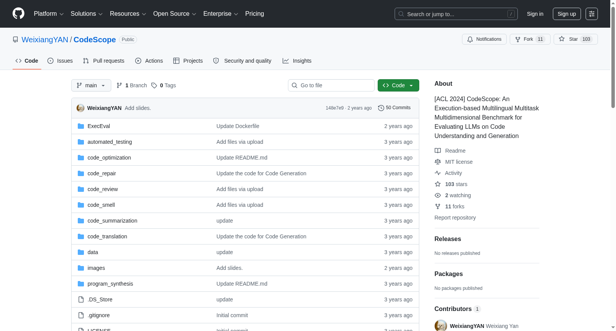Click the commit history clock icon

click(x=381, y=108)
